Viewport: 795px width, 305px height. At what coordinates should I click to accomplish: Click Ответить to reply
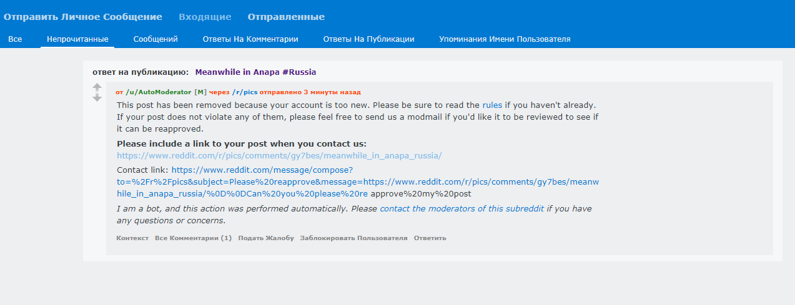(430, 238)
